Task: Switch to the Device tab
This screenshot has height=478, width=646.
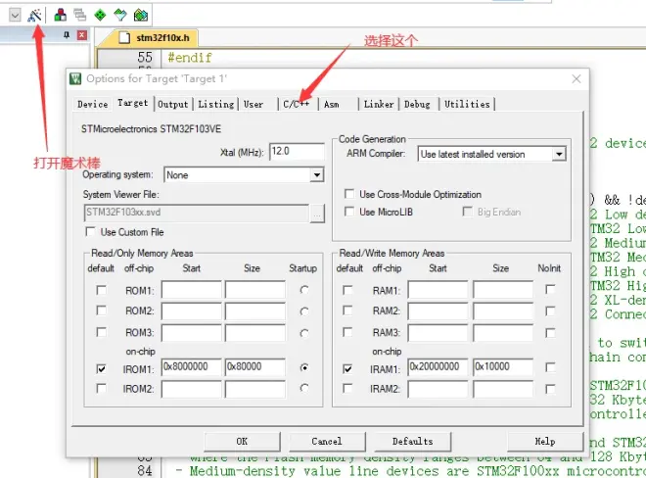Action: (x=93, y=105)
